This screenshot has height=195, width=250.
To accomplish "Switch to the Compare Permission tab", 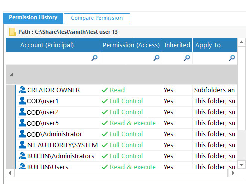I will pyautogui.click(x=97, y=19).
